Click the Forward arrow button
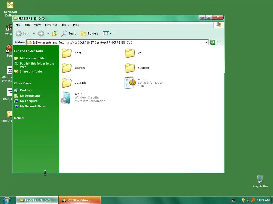 pos(41,33)
